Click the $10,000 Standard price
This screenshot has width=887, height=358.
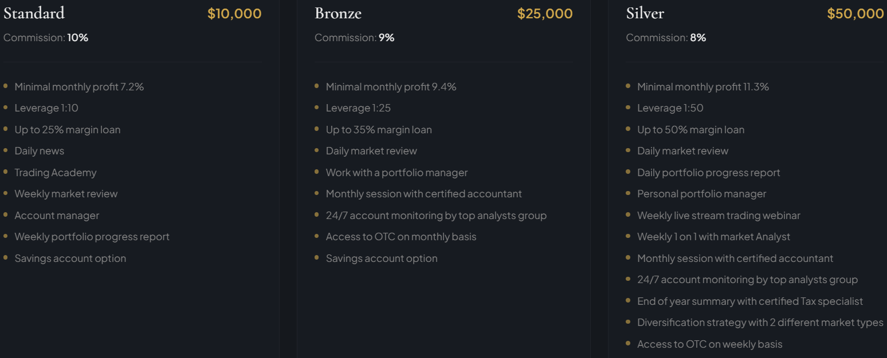(x=234, y=14)
